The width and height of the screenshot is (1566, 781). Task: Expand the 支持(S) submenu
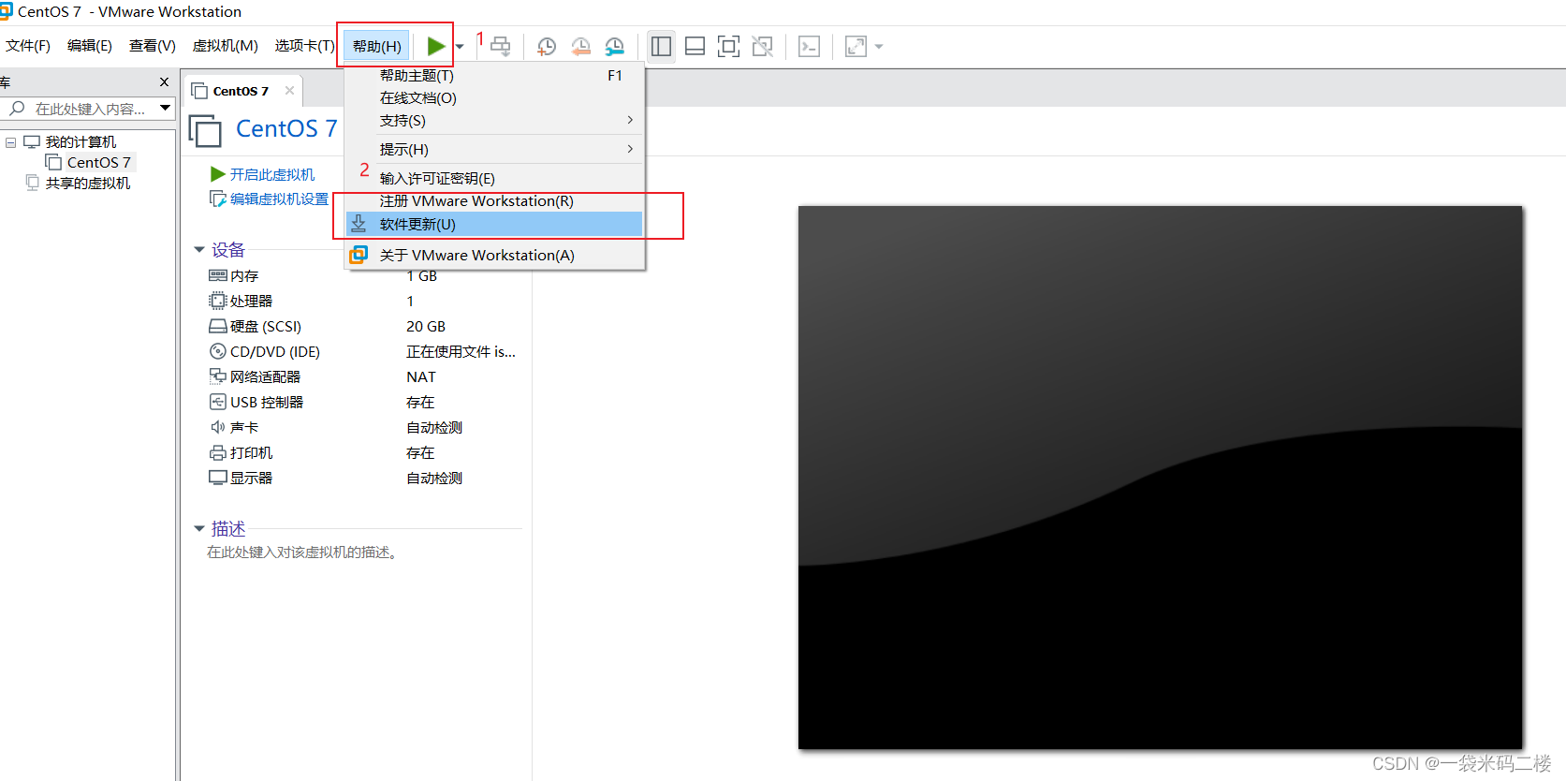coord(495,121)
